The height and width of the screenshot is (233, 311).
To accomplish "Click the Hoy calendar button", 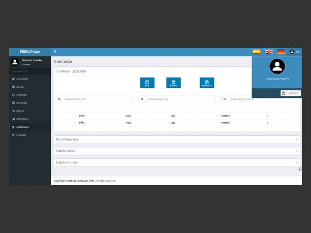I will tap(147, 83).
